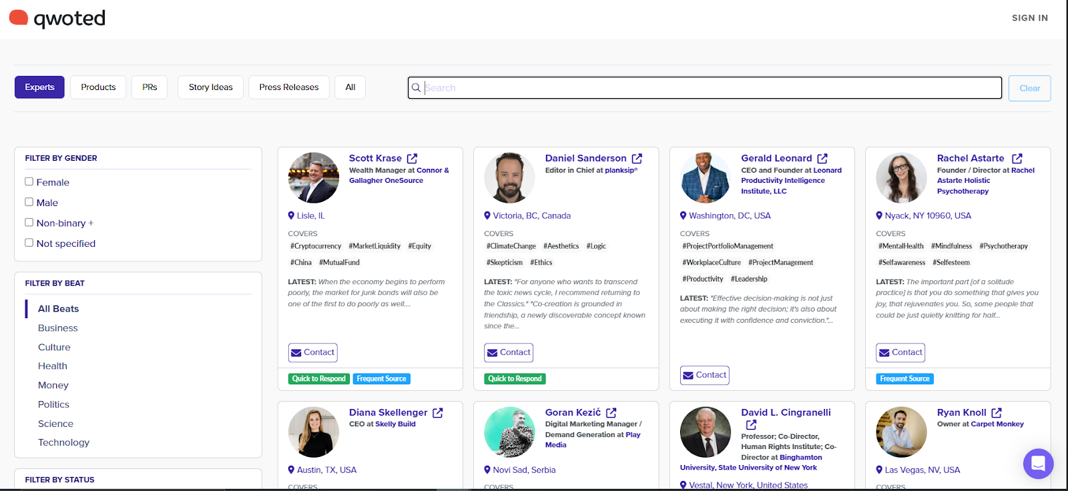This screenshot has height=491, width=1068.
Task: Open Gerald Leonard's external profile link icon
Action: click(x=822, y=159)
